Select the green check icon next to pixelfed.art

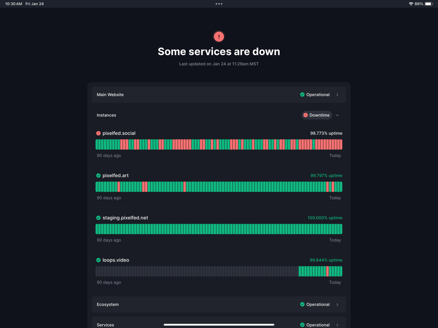98,175
